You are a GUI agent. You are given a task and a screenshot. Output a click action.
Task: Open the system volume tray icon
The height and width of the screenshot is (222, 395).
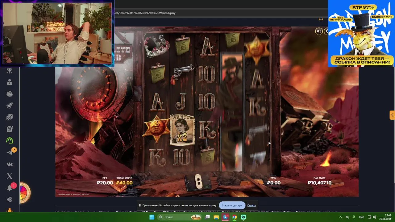pos(374,217)
